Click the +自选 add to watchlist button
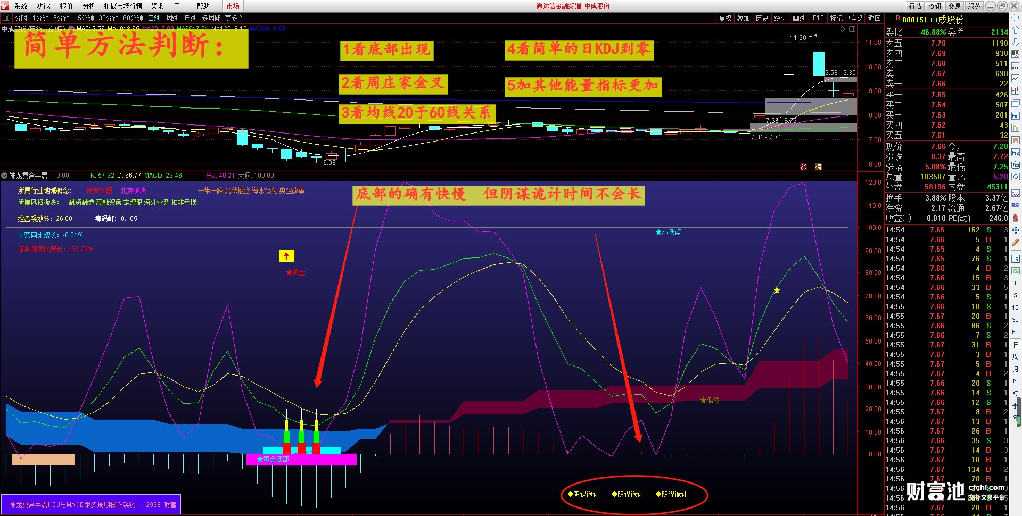This screenshot has width=1022, height=516. (x=856, y=18)
